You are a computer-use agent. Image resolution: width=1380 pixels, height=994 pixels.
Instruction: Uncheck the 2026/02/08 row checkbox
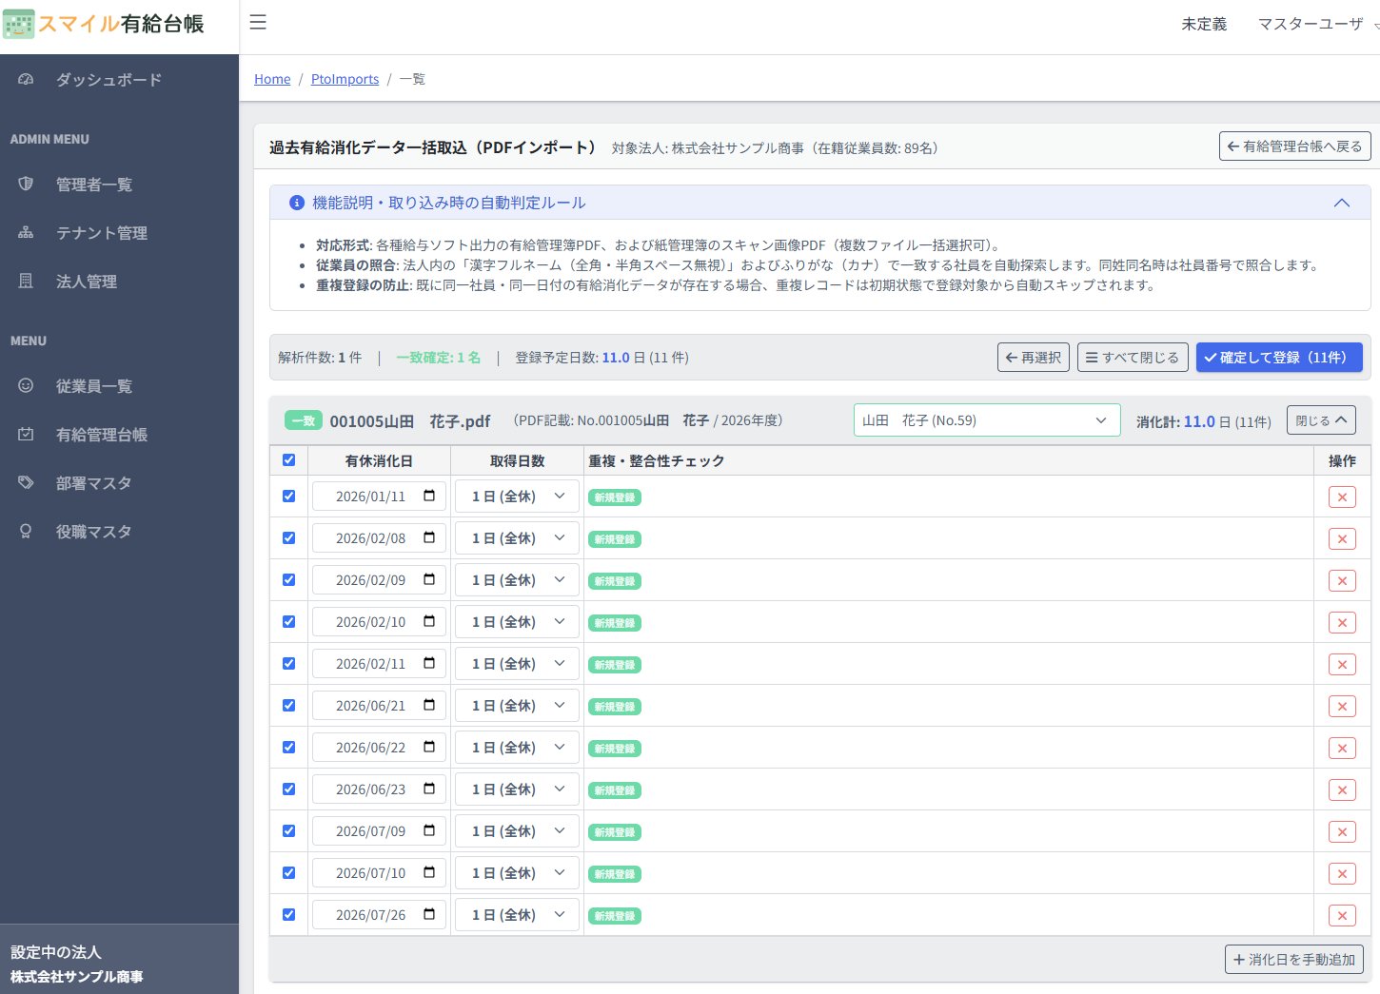click(x=289, y=537)
